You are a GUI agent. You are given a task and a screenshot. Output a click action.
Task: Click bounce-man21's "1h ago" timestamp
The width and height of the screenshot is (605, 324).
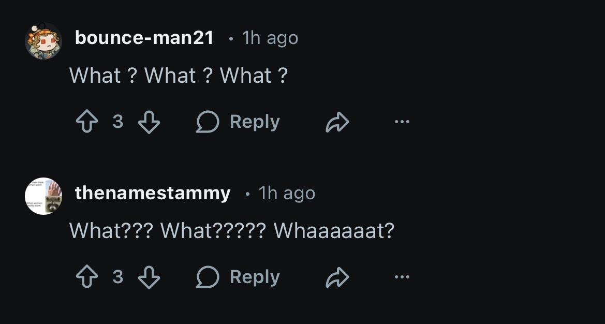(270, 38)
